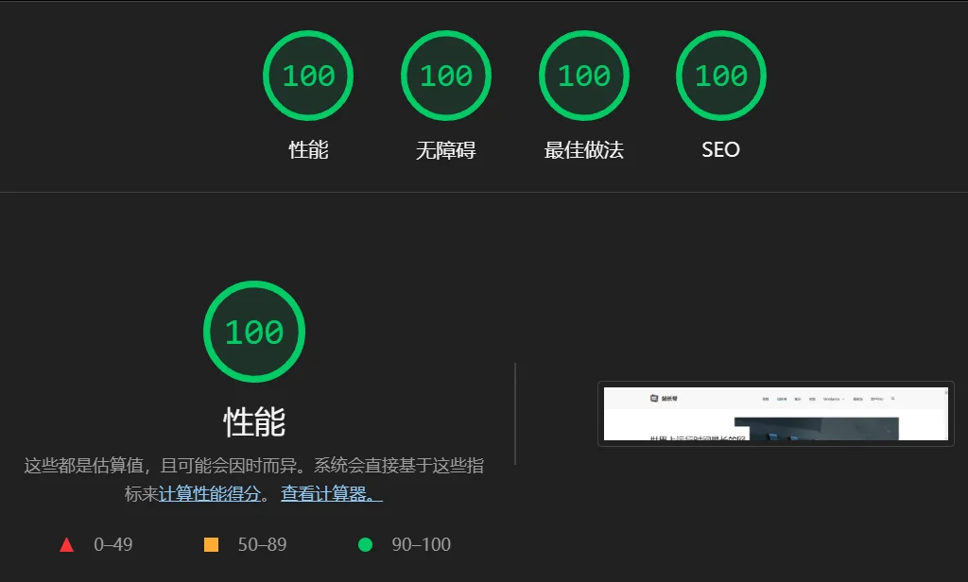Viewport: 968px width, 582px height.
Task: Click the red triangle 0–49 legend icon
Action: click(66, 545)
